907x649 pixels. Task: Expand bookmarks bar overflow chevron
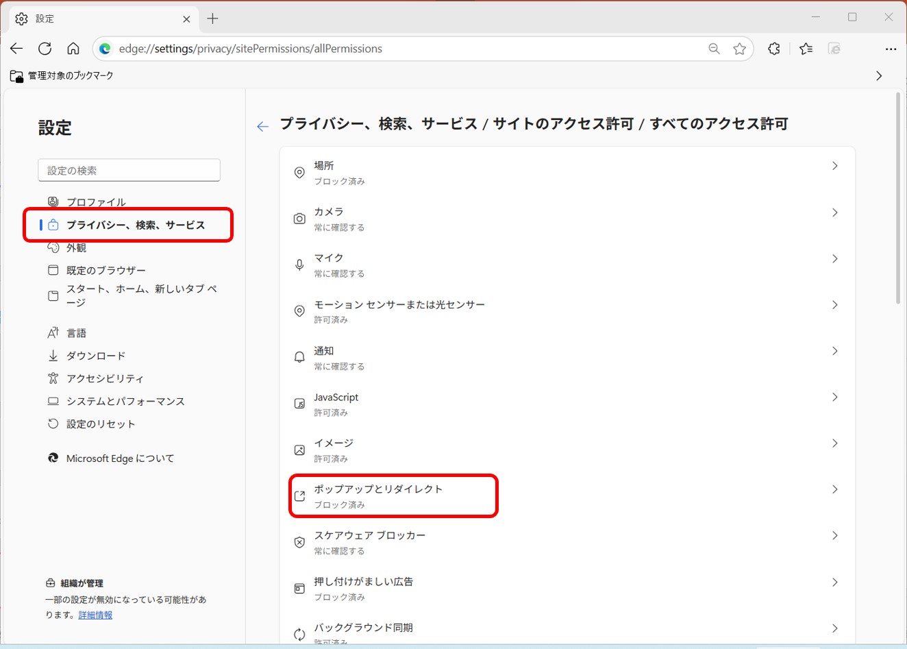879,76
